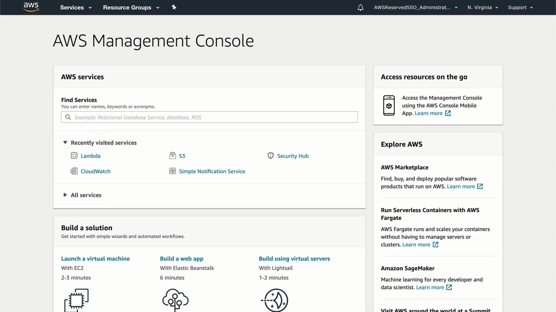The height and width of the screenshot is (312, 556).
Task: Click the Amazon SageMaker heading text
Action: point(408,268)
